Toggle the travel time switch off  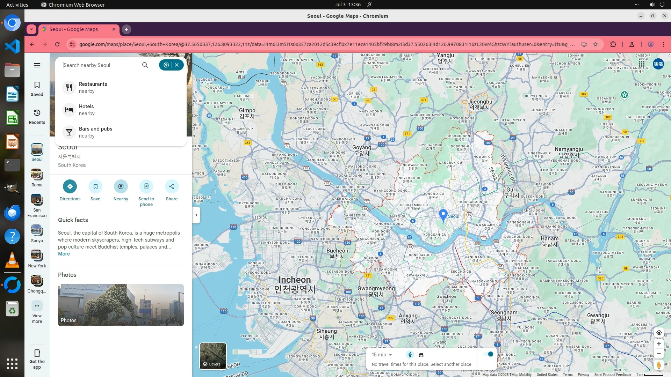coord(488,354)
